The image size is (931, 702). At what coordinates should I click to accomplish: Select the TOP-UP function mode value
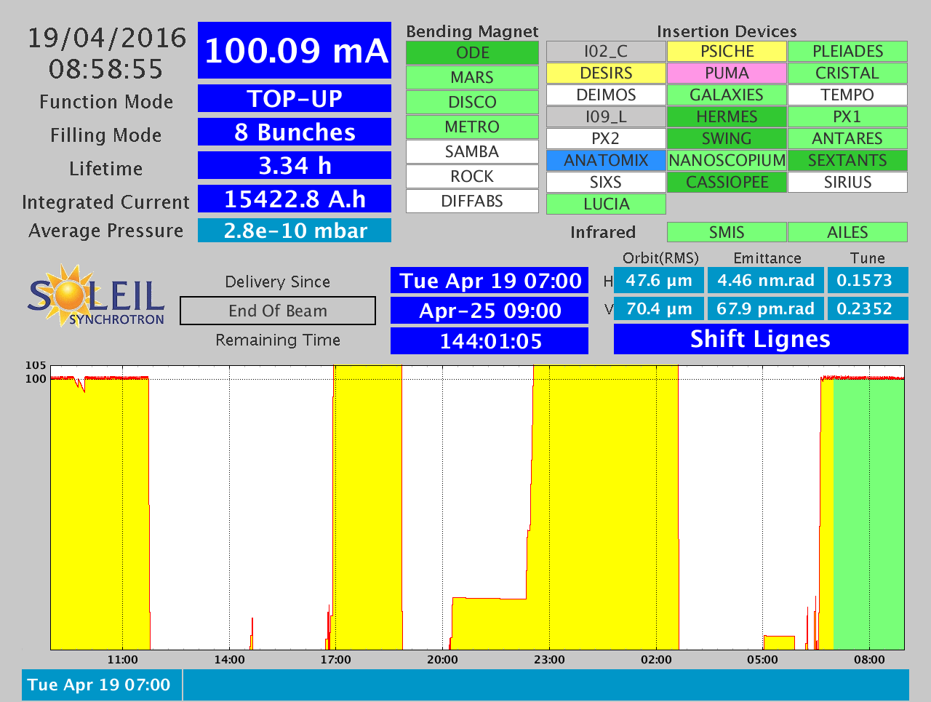point(295,98)
